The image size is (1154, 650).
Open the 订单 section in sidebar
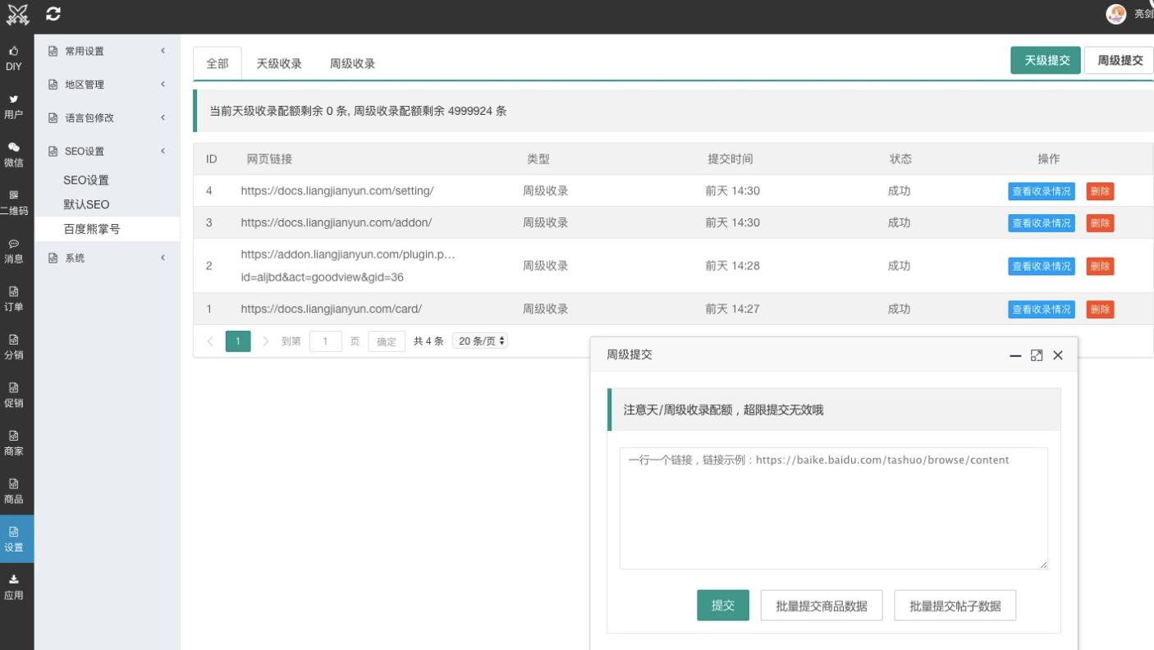(x=14, y=299)
